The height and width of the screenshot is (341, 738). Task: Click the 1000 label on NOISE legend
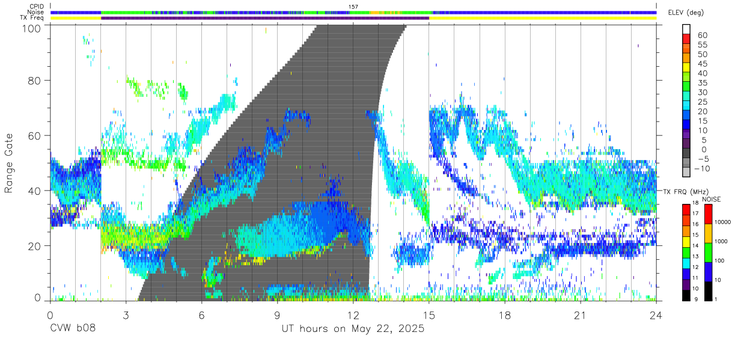pos(720,241)
